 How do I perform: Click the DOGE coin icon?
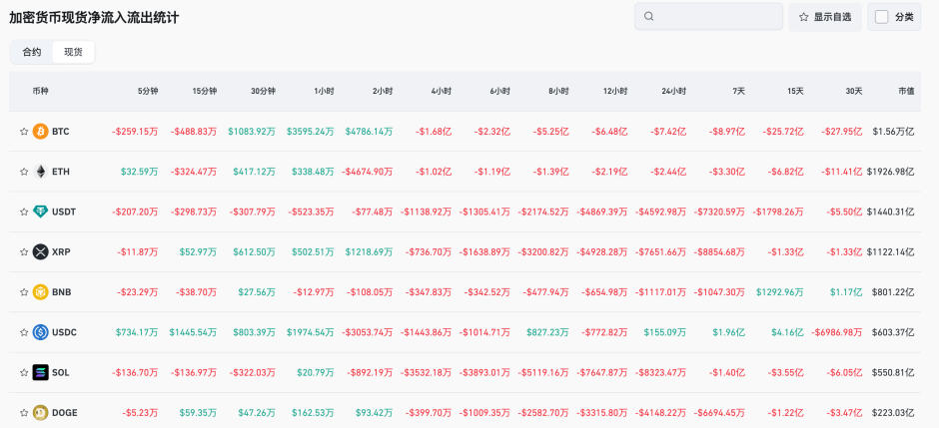click(x=40, y=412)
